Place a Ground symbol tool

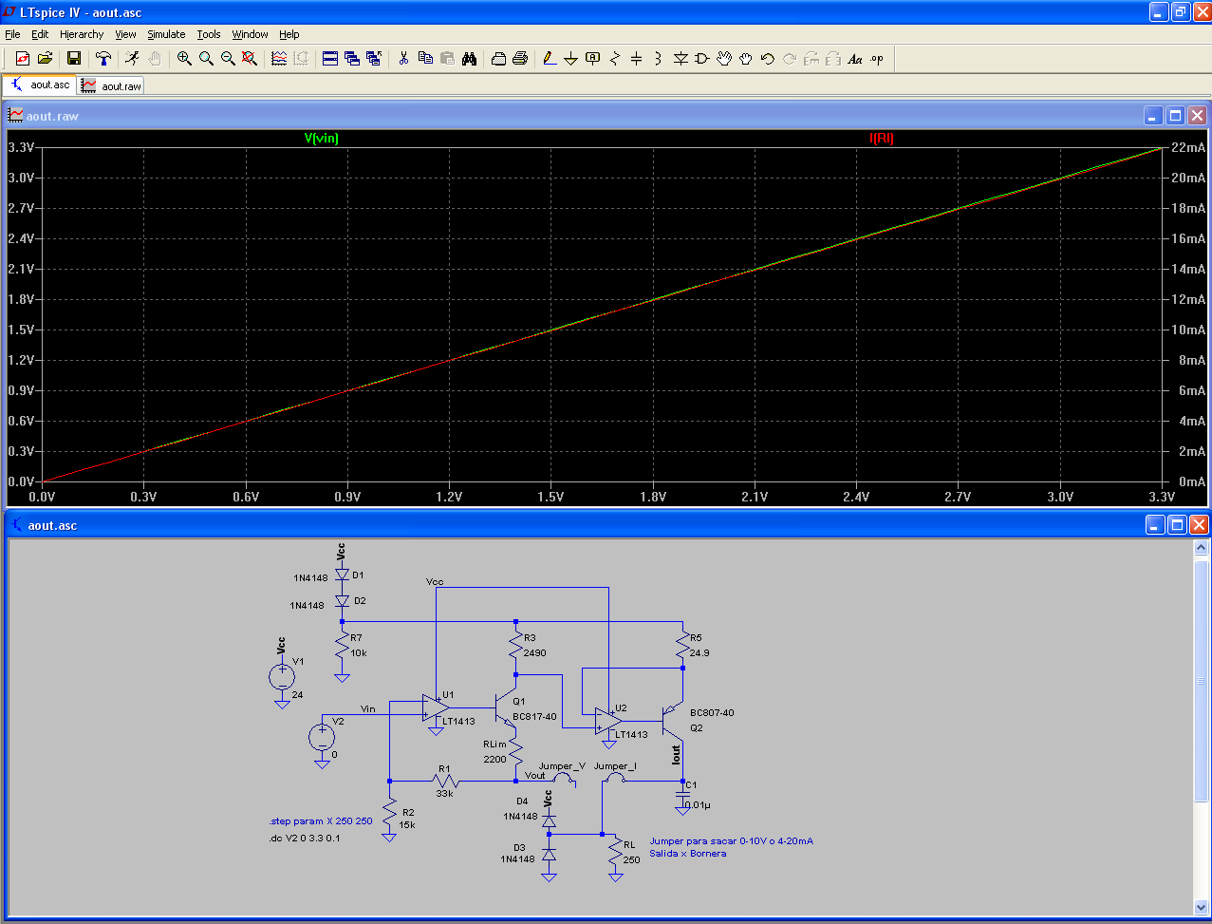pyautogui.click(x=570, y=59)
